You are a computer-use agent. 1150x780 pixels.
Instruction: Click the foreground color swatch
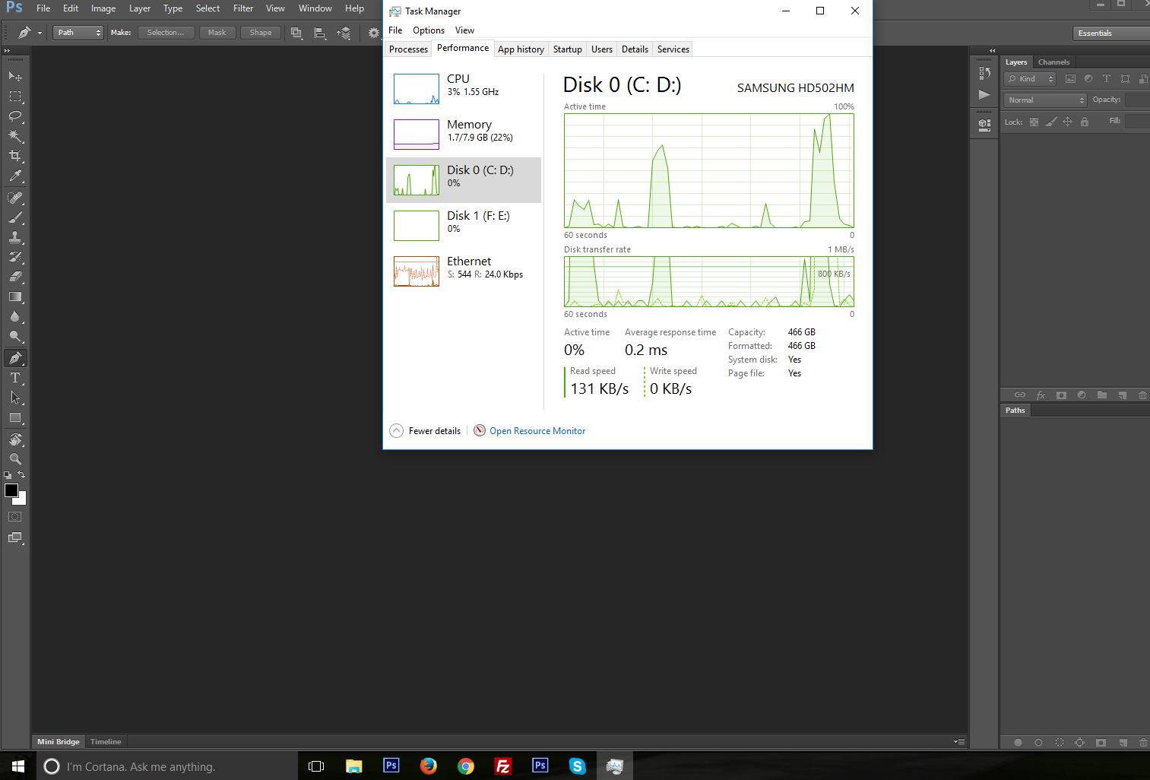[11, 490]
